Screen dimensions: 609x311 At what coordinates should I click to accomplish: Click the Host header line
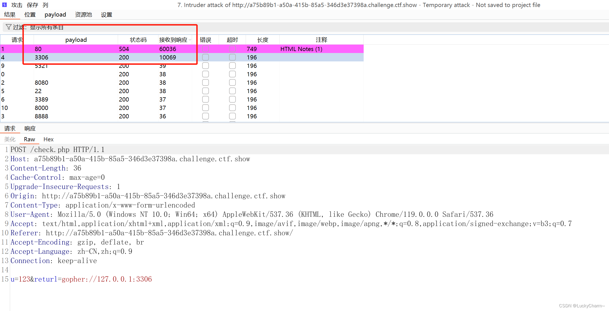click(130, 159)
